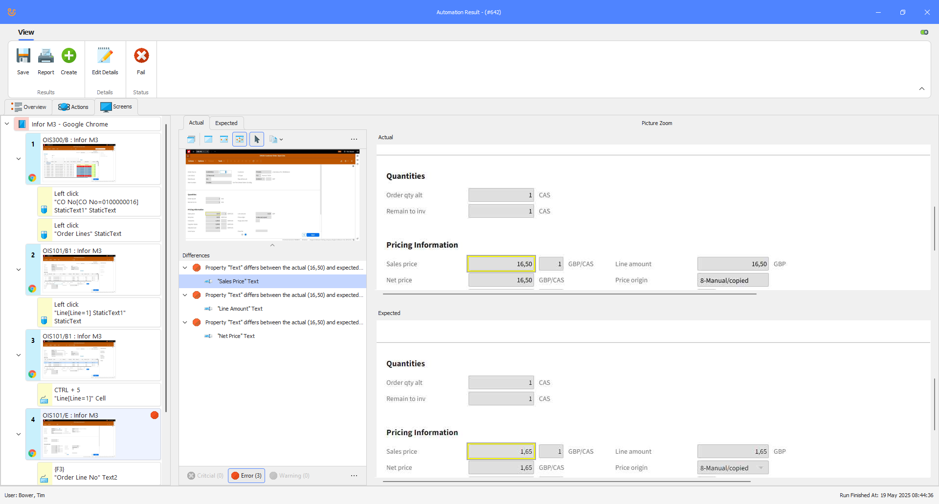Open more options beside severity filters
The height and width of the screenshot is (504, 939).
[x=354, y=476]
